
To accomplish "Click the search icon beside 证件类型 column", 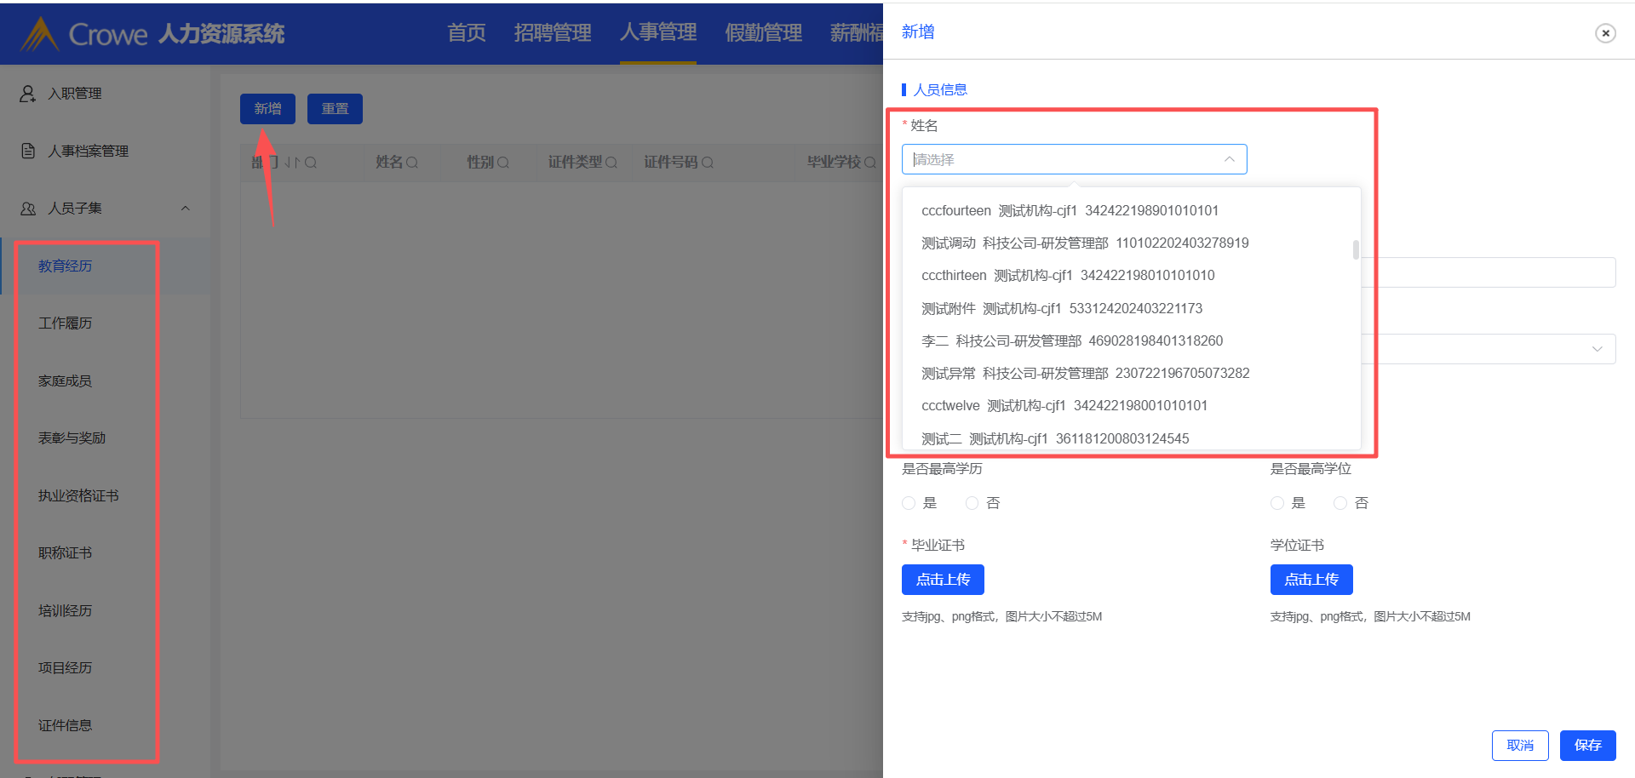I will click(x=611, y=163).
